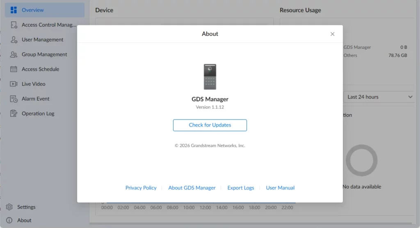The image size is (420, 228).
Task: Click the 12:00 time axis label
Action: (x=205, y=207)
